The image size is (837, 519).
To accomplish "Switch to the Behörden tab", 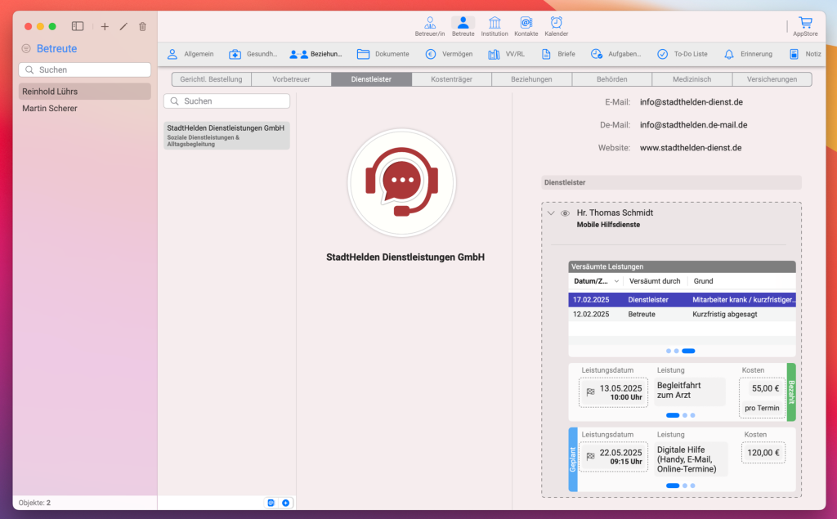I will 611,79.
